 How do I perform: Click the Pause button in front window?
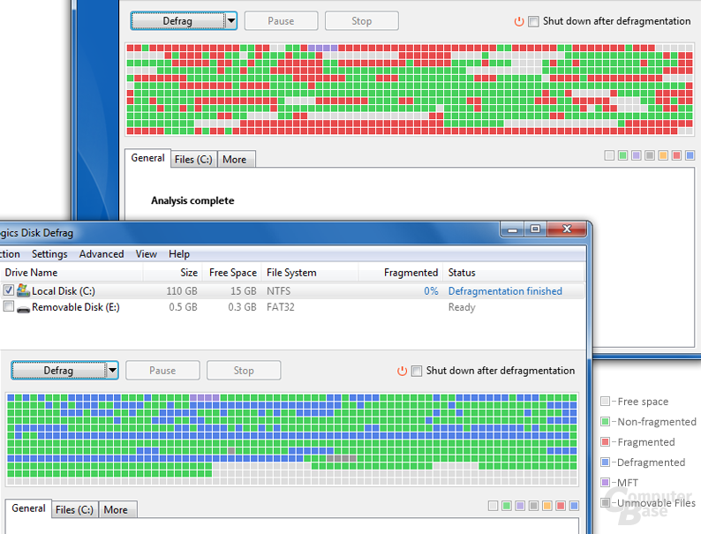162,371
